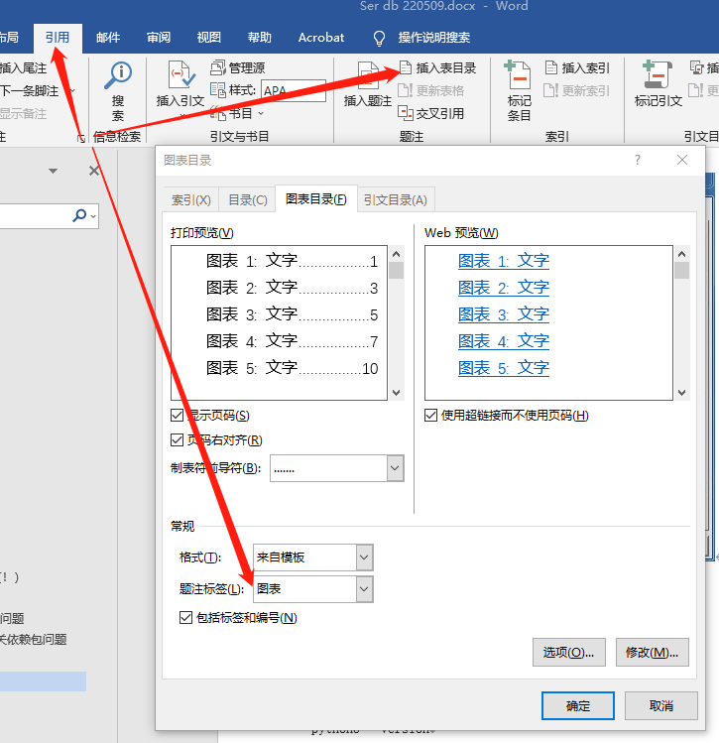
Task: Switch to Table of Authorities (引文目录) tab
Action: (x=396, y=200)
